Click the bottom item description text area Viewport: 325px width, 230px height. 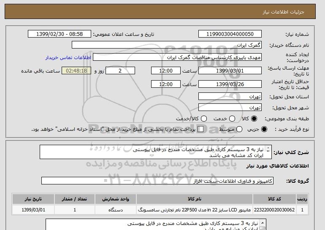pos(156,225)
